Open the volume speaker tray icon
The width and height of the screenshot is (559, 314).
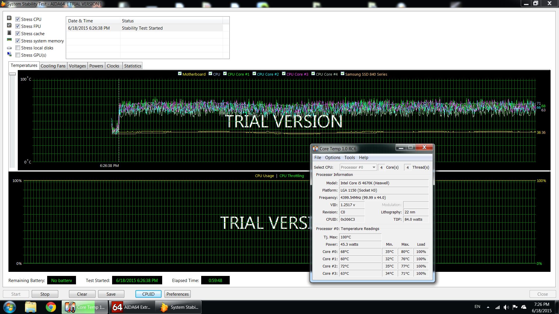[506, 307]
